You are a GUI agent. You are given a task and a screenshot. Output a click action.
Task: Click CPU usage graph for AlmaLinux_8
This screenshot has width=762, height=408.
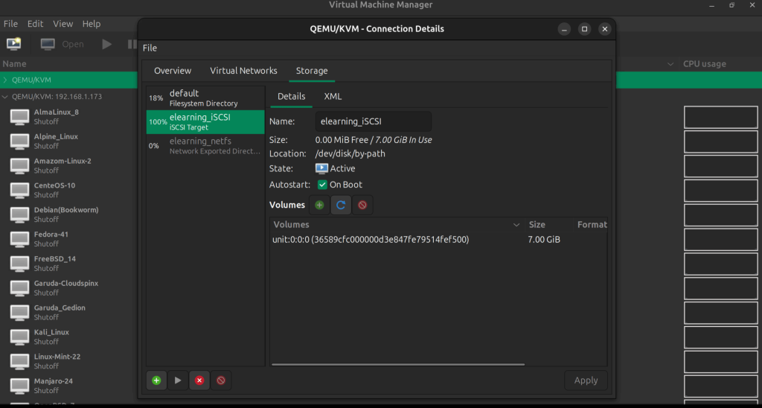click(x=720, y=117)
